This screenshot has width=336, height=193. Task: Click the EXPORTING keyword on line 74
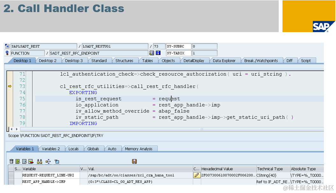pyautogui.click(x=83, y=93)
